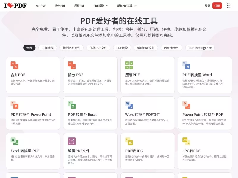The height and width of the screenshot is (178, 238).
Task: Click the PDF 转换至 PowerPoint icon
Action: [x=15, y=105]
